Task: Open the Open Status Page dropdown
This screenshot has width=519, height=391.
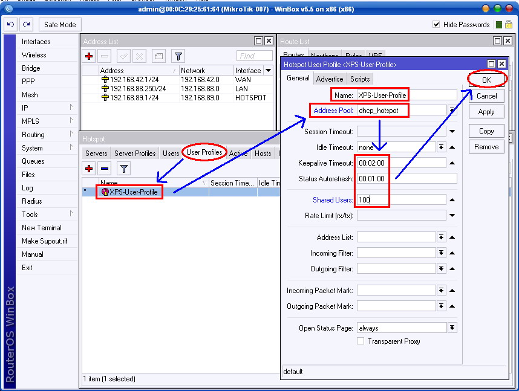Action: pos(451,327)
